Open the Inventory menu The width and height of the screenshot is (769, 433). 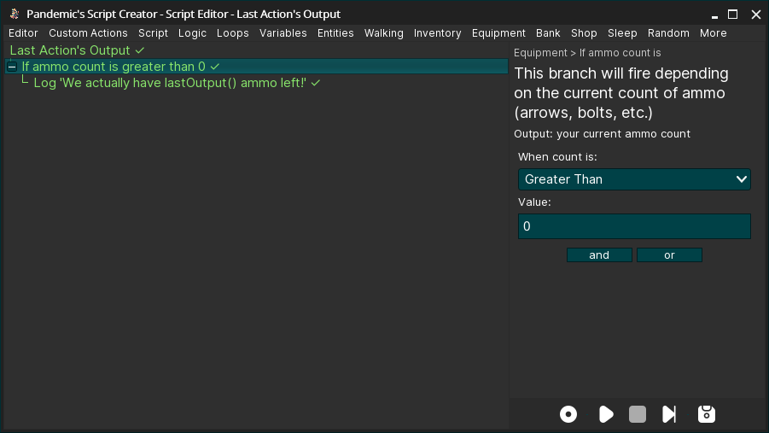[437, 33]
